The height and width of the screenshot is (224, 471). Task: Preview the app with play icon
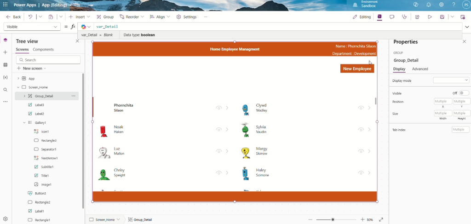(x=430, y=17)
